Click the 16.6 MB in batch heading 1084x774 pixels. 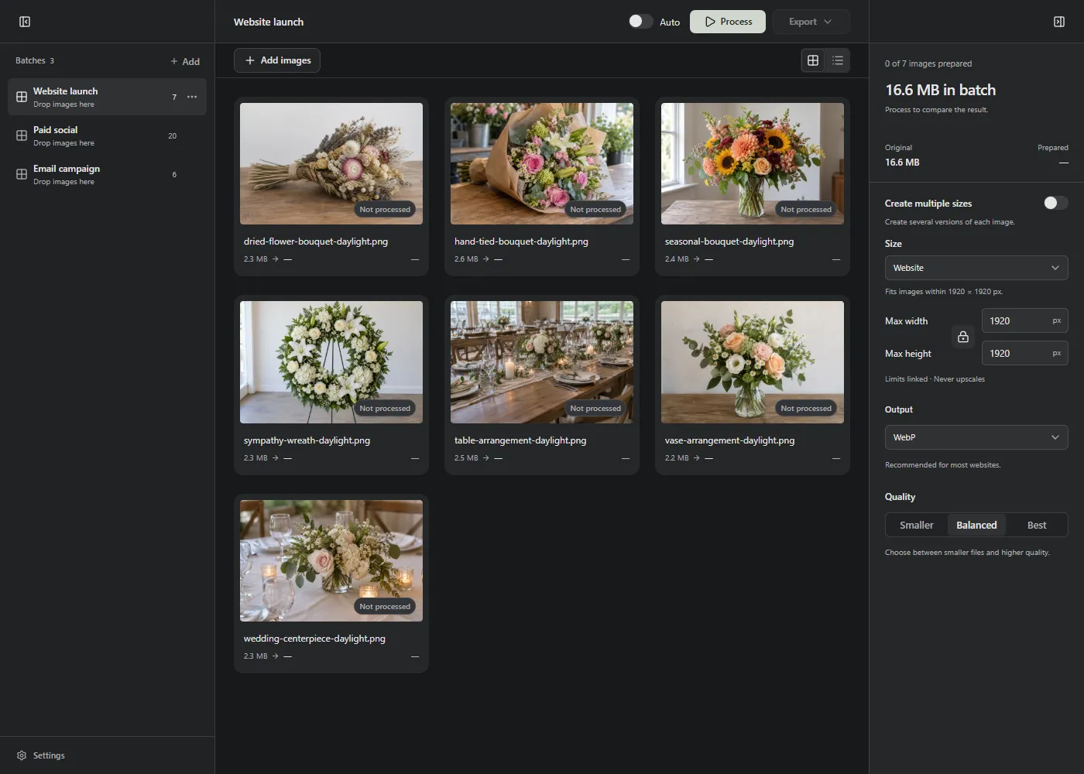coord(941,90)
